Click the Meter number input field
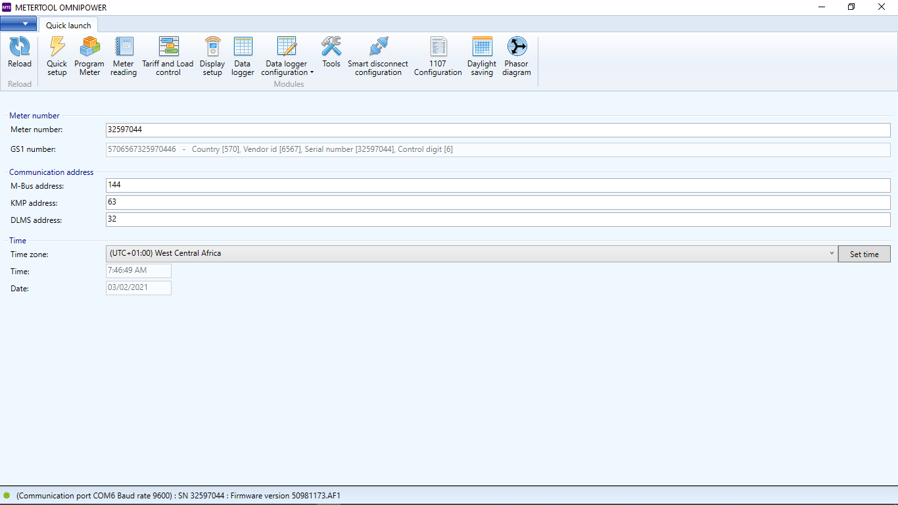Screen dimensions: 898x505 tap(498, 130)
